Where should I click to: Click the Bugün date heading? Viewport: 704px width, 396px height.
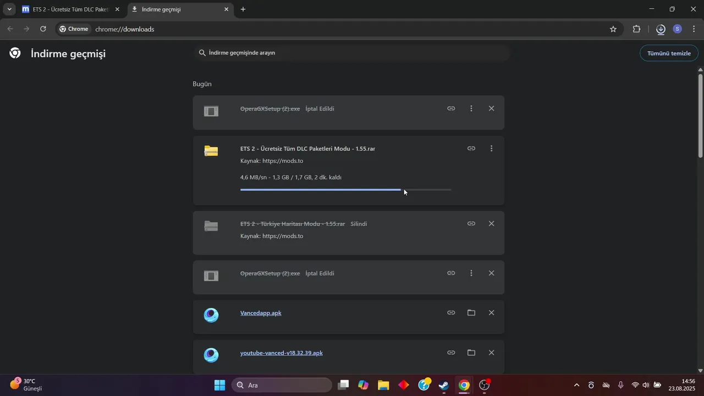click(x=202, y=84)
